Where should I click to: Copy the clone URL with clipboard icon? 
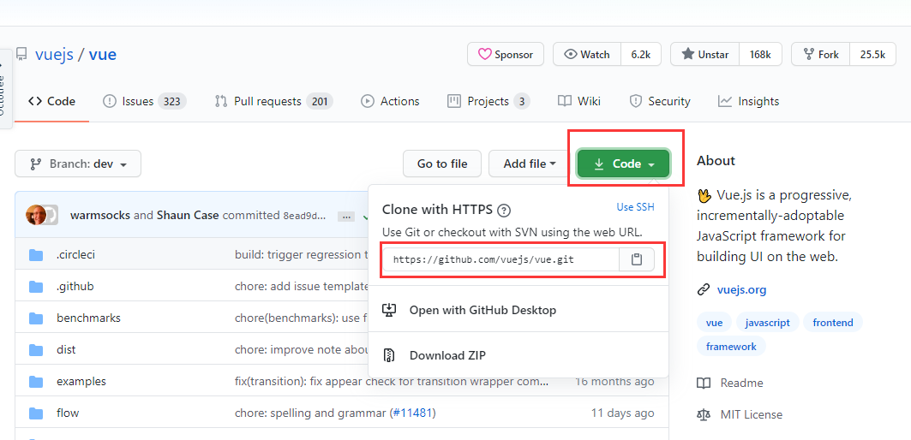coord(637,259)
